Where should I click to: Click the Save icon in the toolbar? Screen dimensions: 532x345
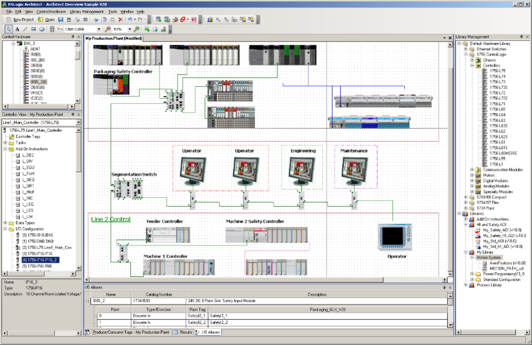click(x=61, y=20)
